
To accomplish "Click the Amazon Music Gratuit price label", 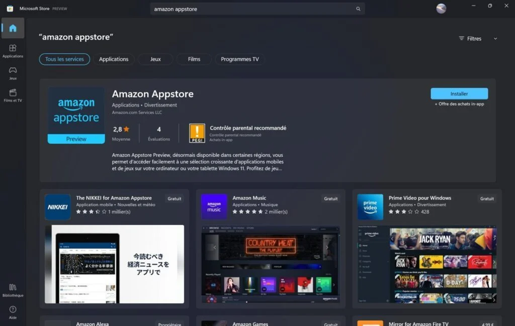I will [x=331, y=199].
